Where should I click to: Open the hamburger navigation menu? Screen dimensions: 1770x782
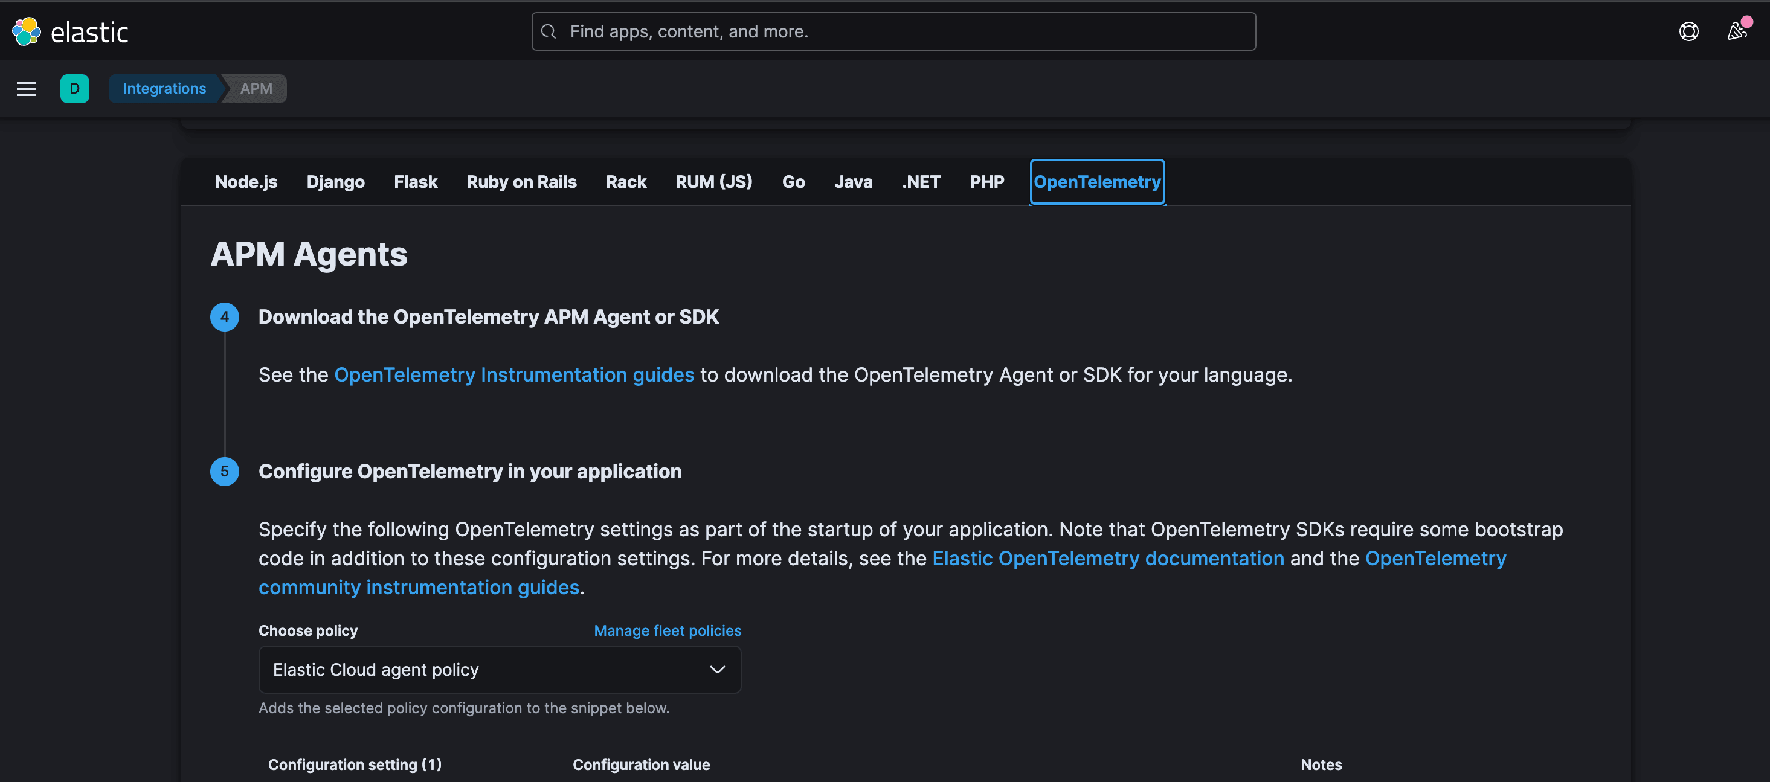26,89
